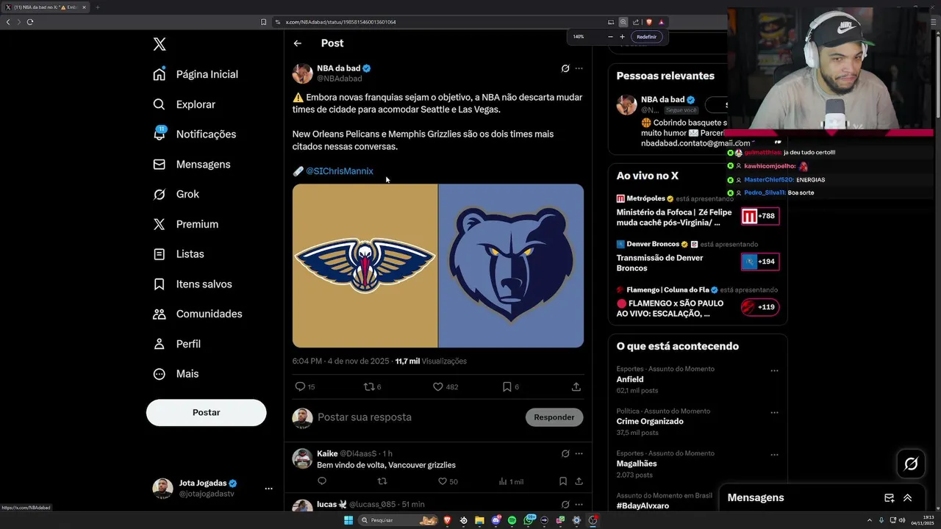Compose new message in Mensagens drawer
941x529 pixels.
coord(890,497)
